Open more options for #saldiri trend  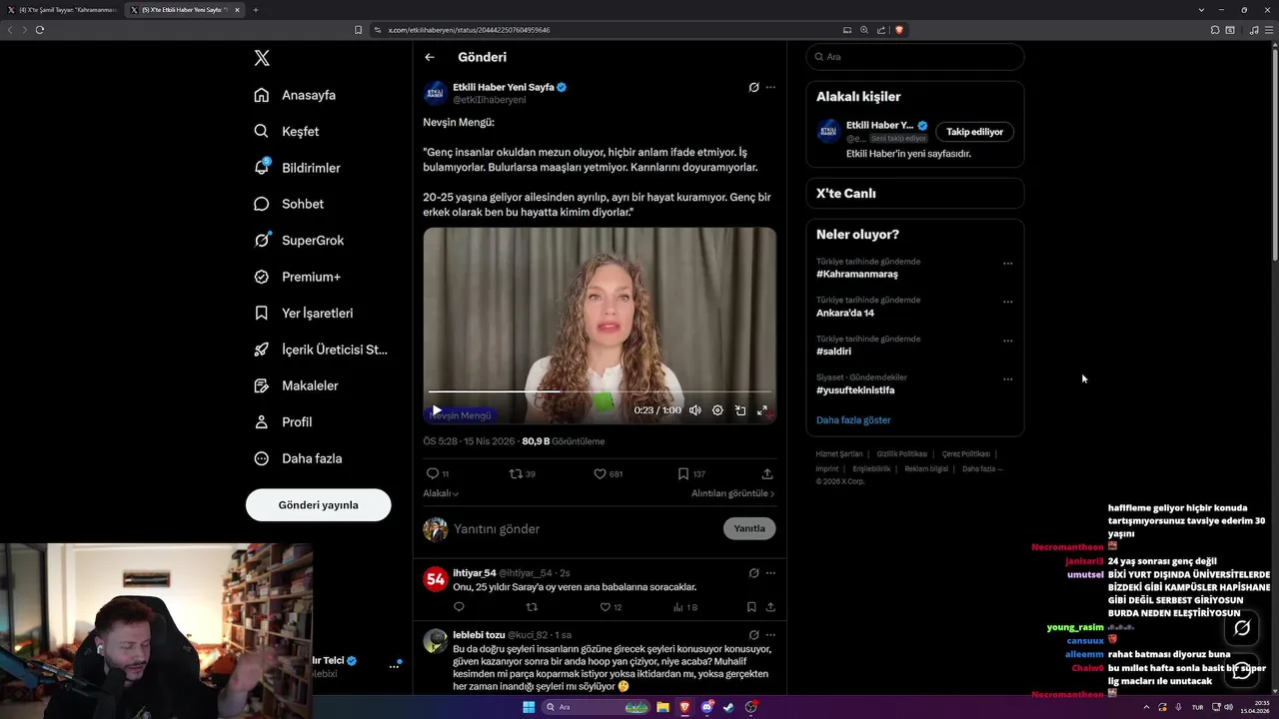coord(1007,341)
